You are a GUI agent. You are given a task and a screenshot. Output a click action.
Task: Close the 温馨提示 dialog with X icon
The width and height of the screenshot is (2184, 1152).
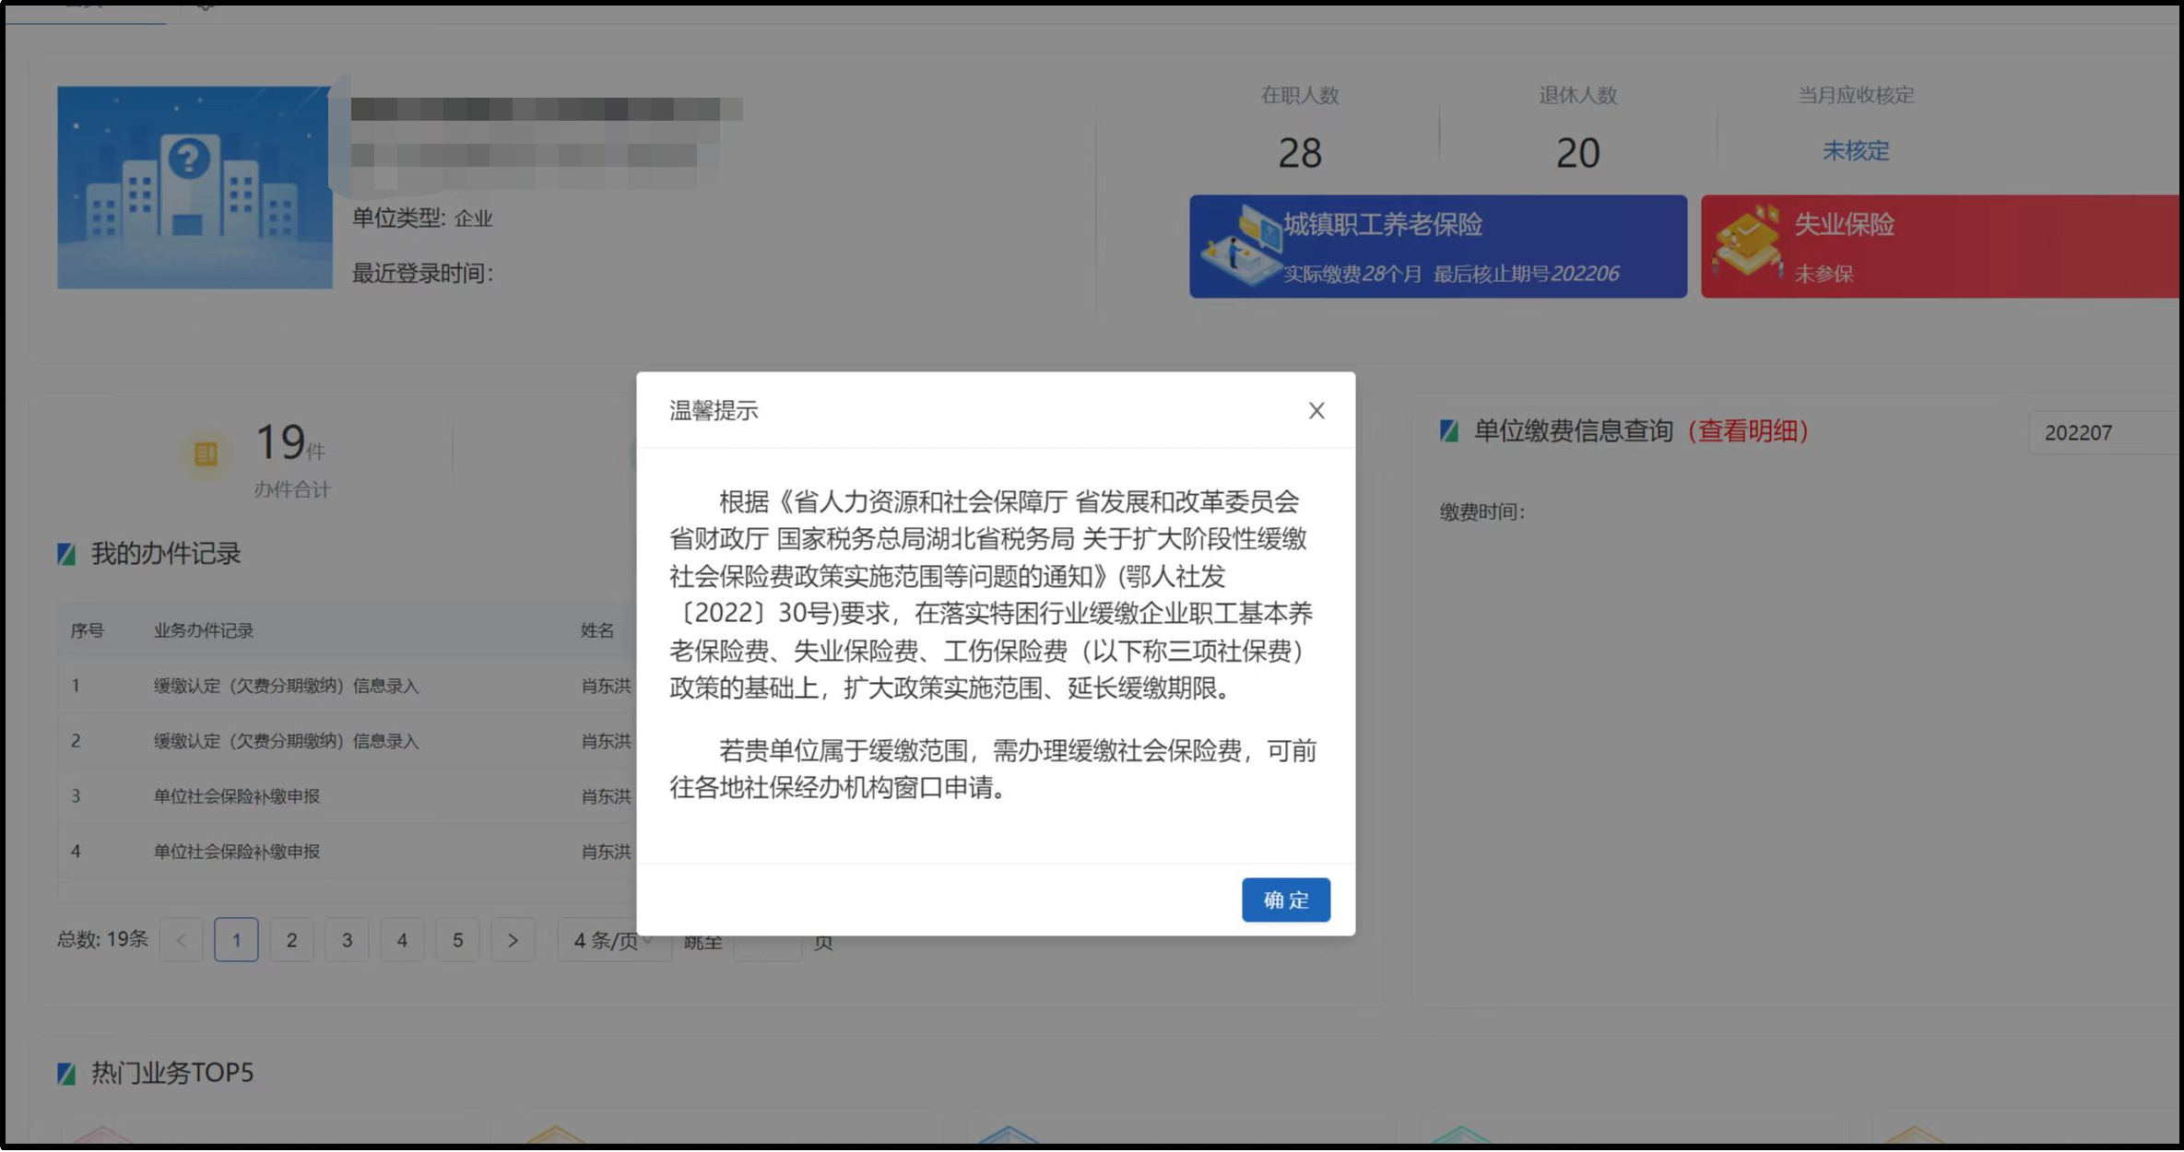1316,411
